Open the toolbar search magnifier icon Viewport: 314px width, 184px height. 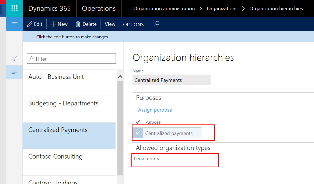tap(156, 24)
